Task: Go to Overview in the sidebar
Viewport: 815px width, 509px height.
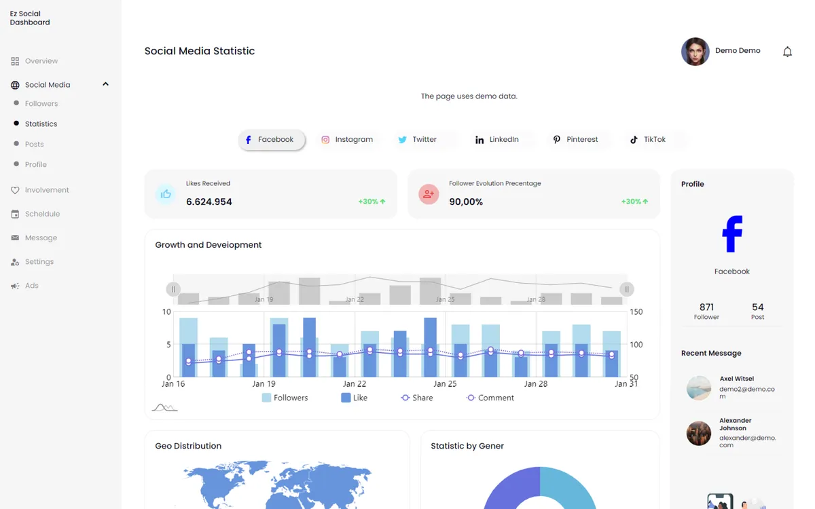Action: [41, 61]
